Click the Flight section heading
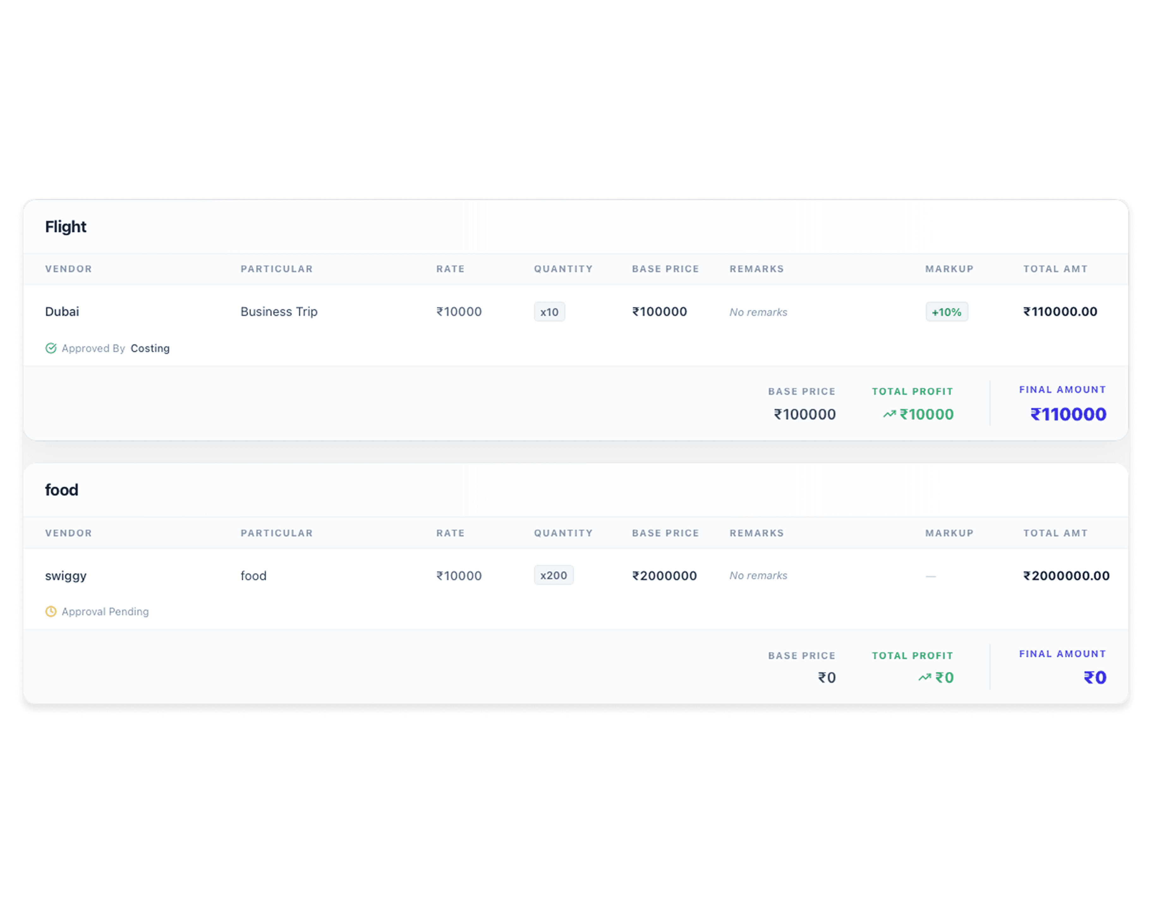This screenshot has width=1152, height=902. tap(65, 226)
